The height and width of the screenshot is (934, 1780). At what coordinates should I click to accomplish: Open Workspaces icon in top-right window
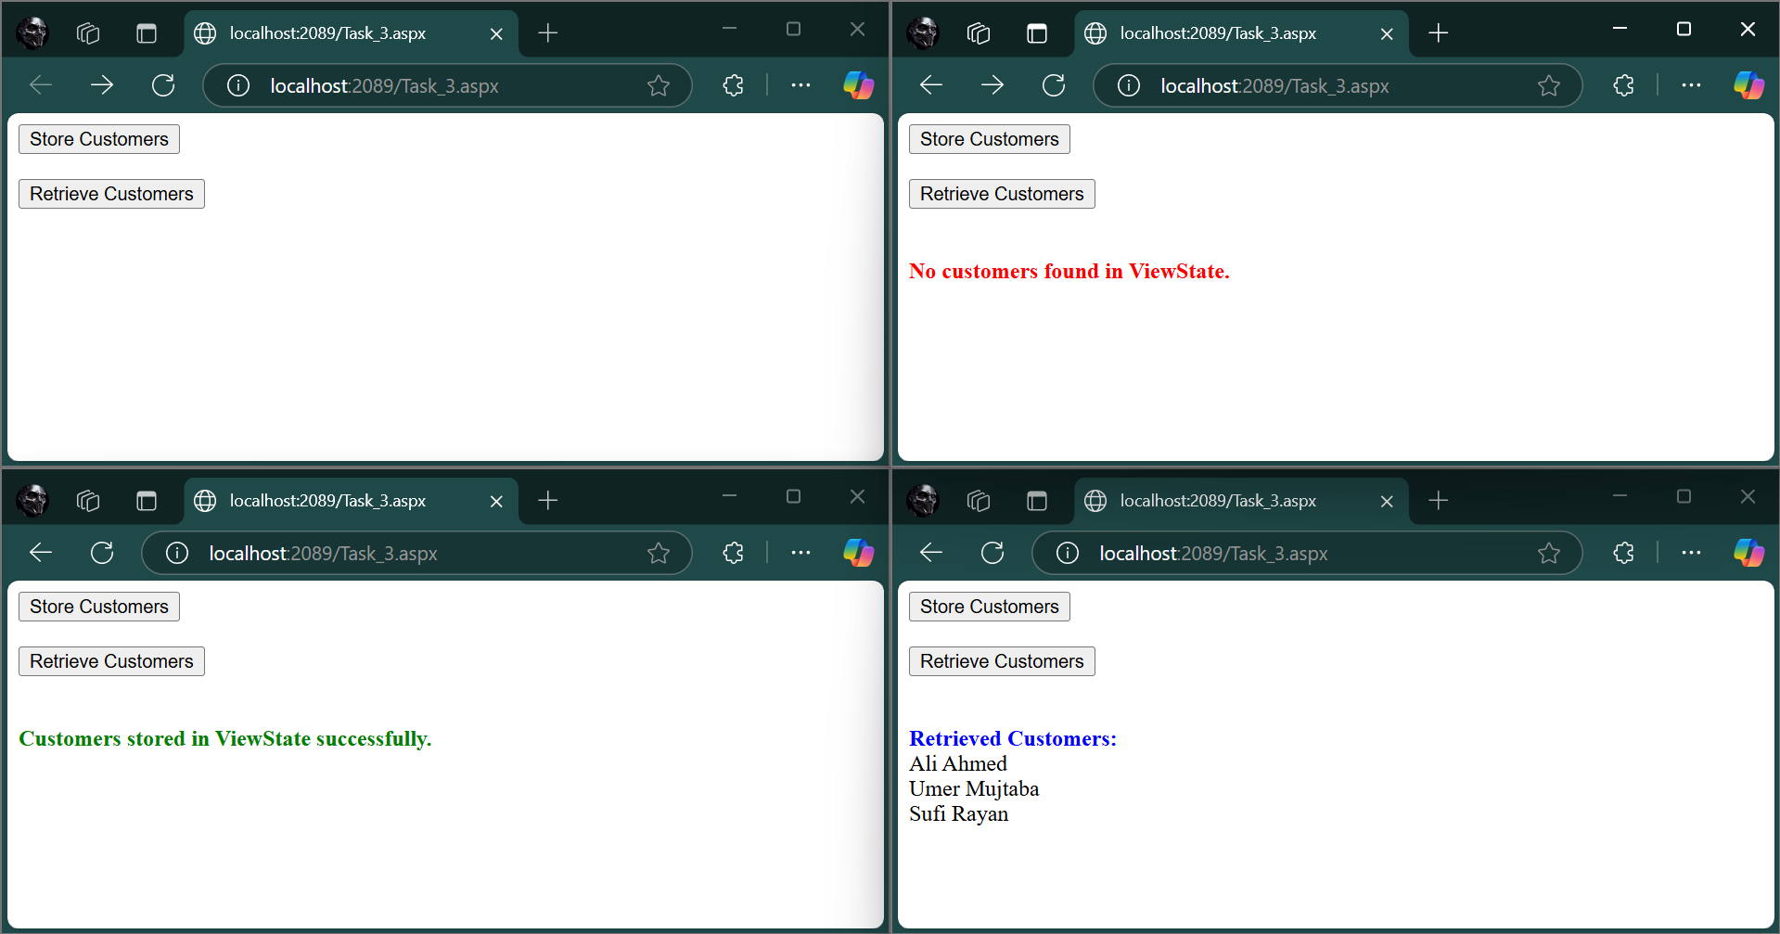(979, 33)
